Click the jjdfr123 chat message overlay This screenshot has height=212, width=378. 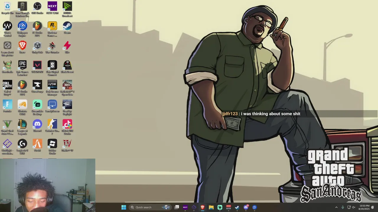261,114
